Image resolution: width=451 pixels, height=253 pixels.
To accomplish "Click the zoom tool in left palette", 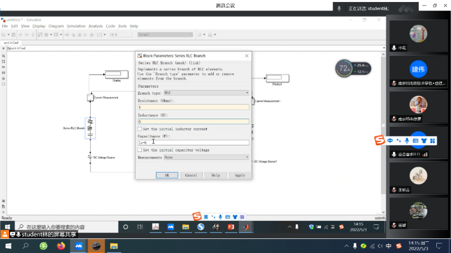I will tap(4, 56).
